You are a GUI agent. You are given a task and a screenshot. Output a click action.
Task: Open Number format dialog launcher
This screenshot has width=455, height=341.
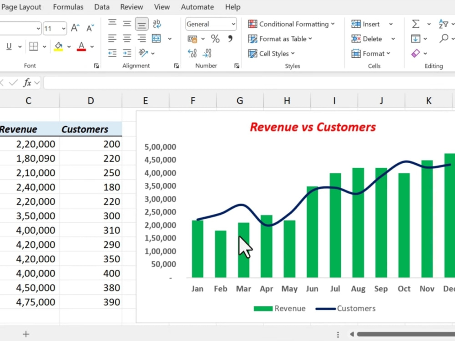237,66
